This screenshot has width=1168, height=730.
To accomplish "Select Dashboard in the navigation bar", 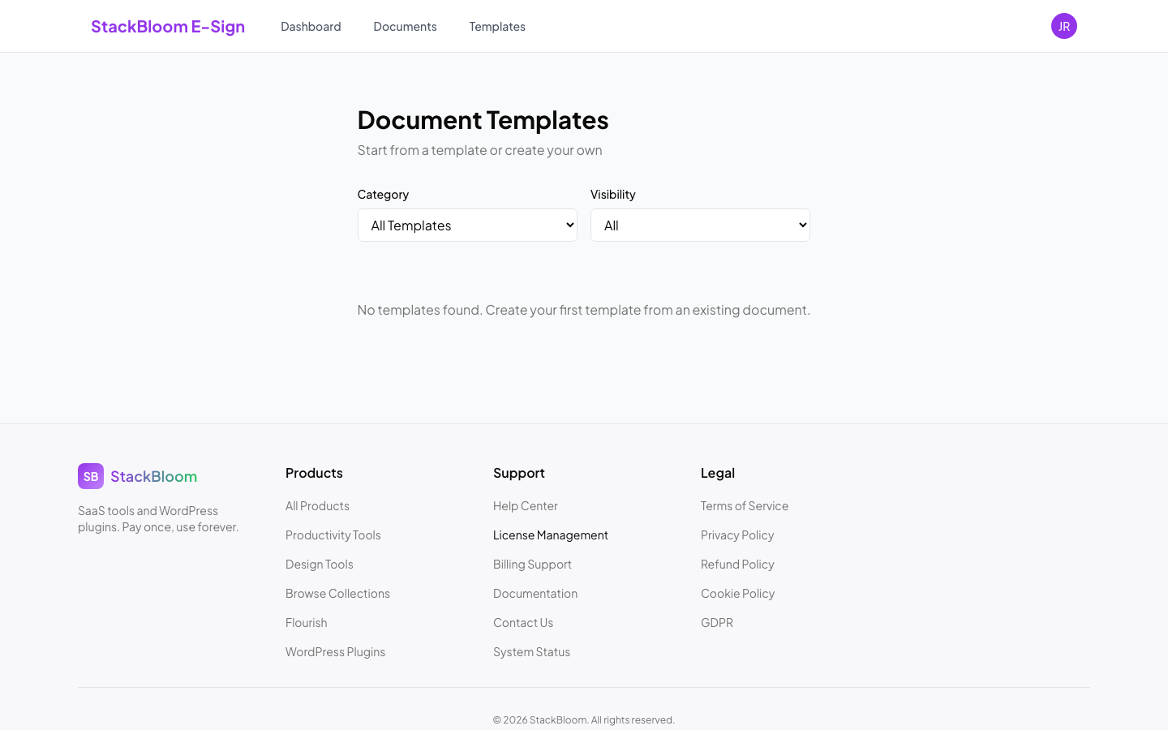I will (x=311, y=26).
